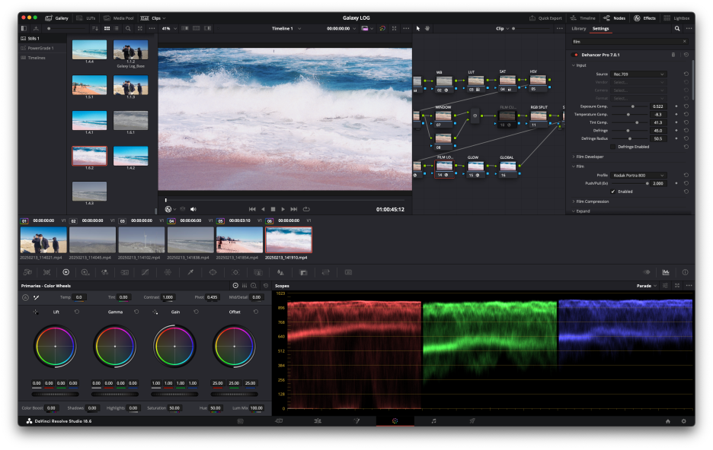This screenshot has width=713, height=450.
Task: Open the Effects panel button
Action: [x=644, y=18]
